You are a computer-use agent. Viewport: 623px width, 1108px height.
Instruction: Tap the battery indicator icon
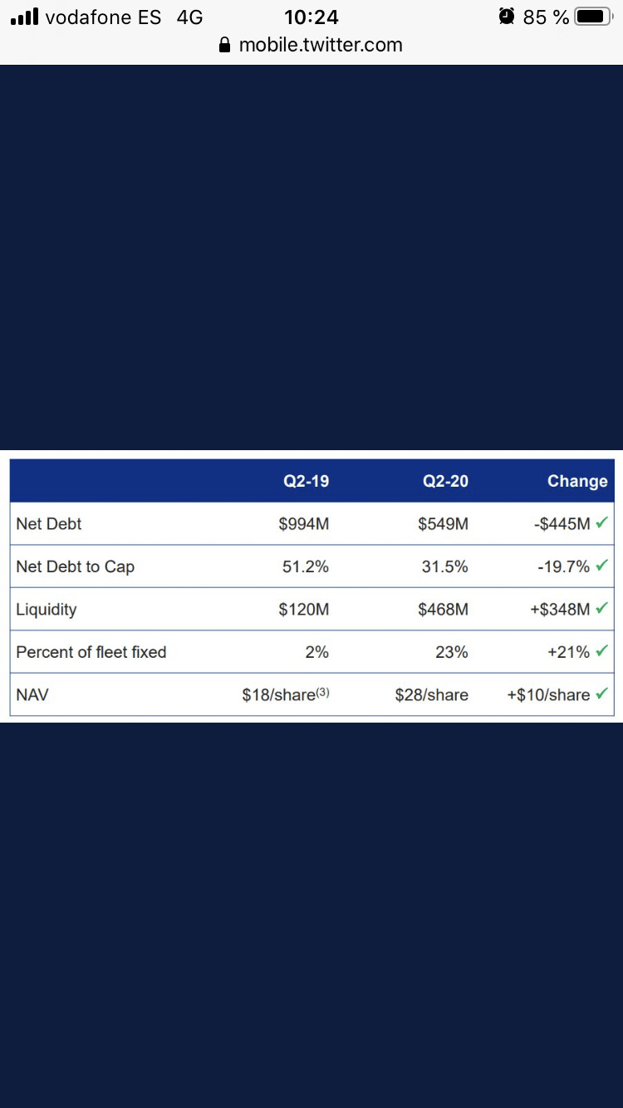[x=593, y=17]
